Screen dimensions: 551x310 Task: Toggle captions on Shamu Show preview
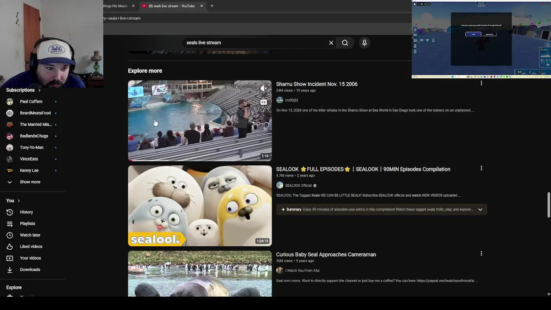pyautogui.click(x=263, y=102)
